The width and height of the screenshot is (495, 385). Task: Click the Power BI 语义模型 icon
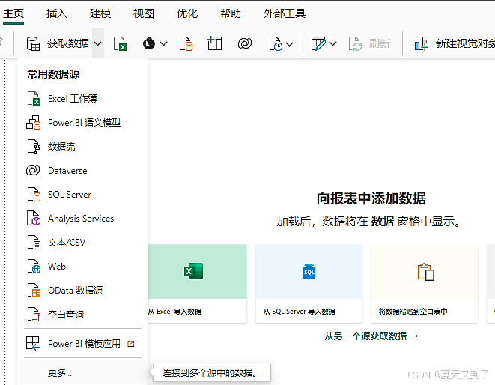pos(34,123)
